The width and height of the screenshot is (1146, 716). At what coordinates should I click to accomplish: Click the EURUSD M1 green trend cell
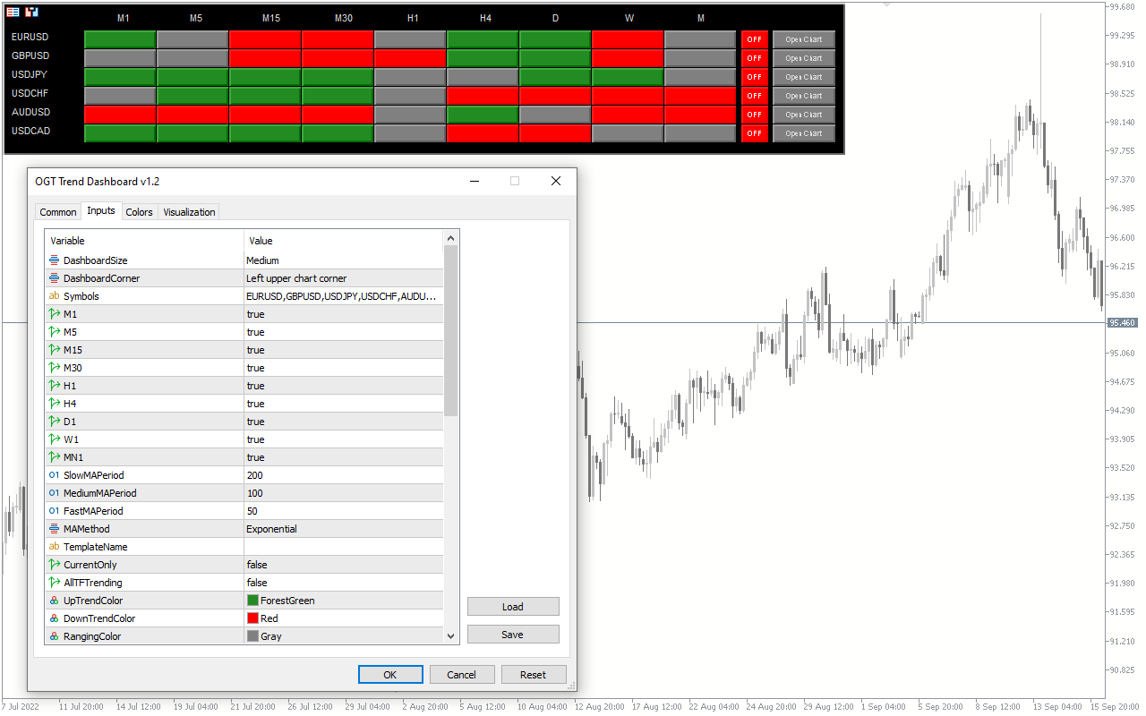pos(120,39)
